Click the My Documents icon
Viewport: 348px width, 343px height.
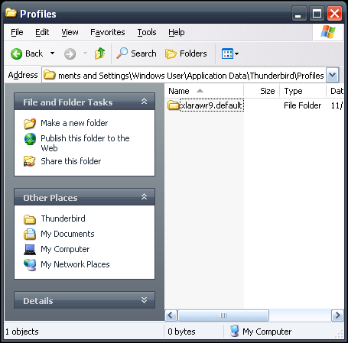tap(30, 234)
